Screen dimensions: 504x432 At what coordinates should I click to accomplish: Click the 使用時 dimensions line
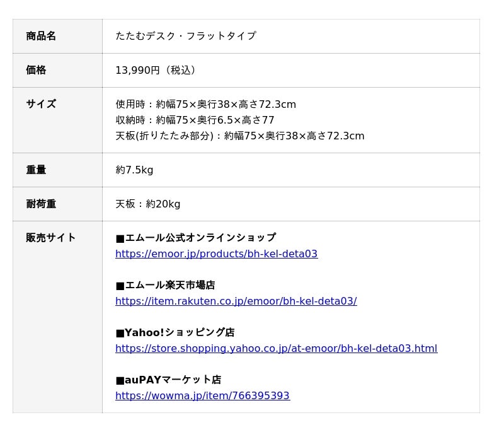click(x=205, y=104)
